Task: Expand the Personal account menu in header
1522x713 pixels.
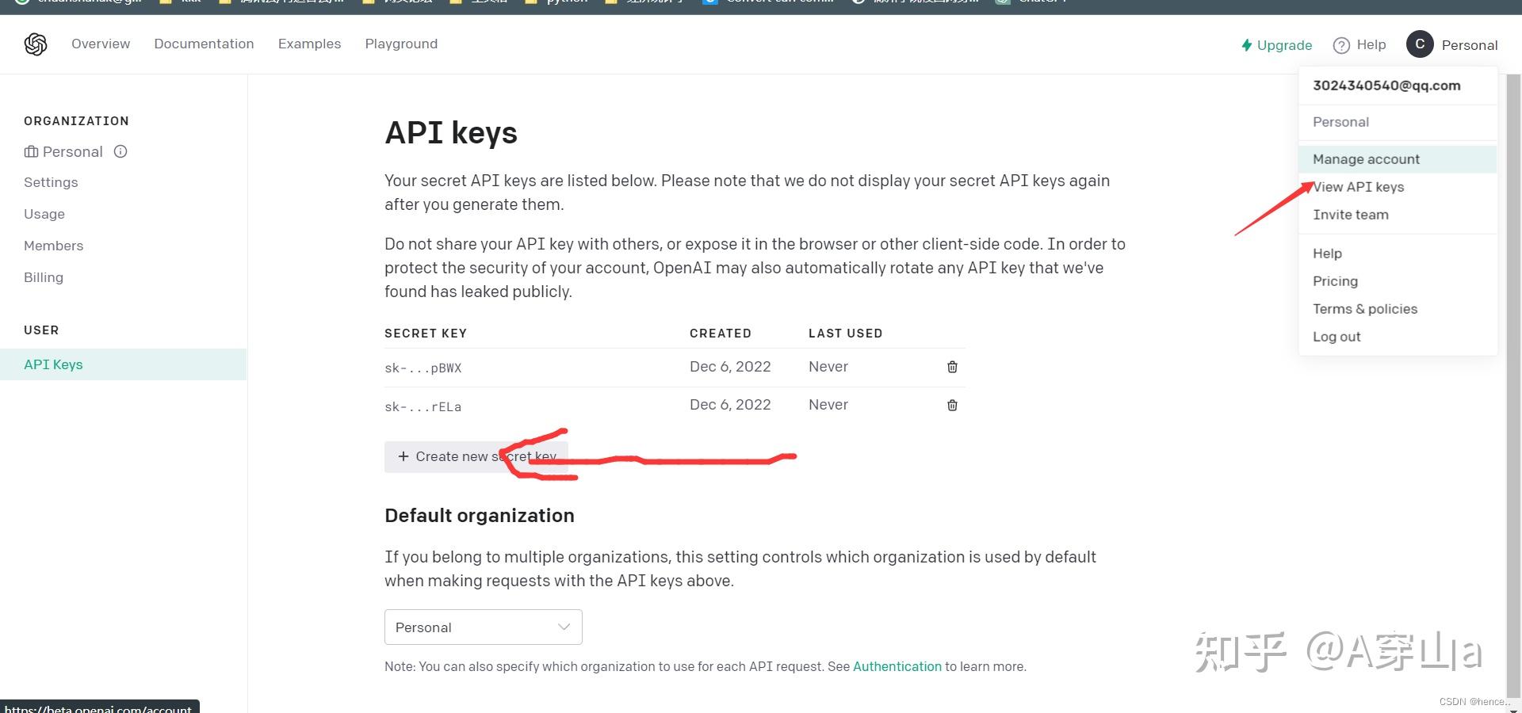Action: (1469, 45)
